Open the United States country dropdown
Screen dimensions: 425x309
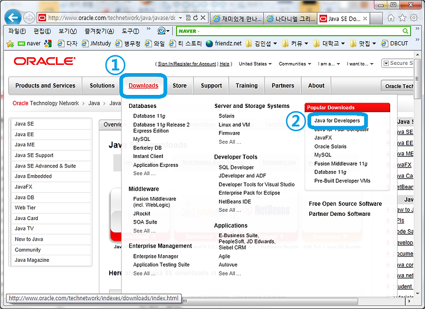pos(255,64)
